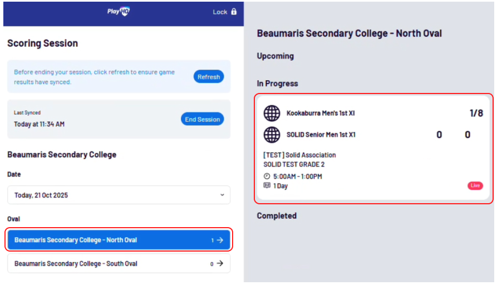Click the PlayHQ logo in header
Image resolution: width=497 pixels, height=285 pixels.
118,11
